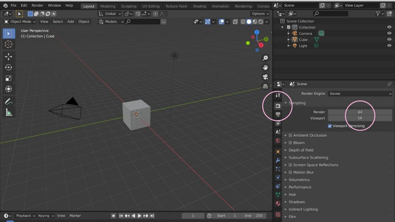Screen dimensions: 395x222
Task: Open the File menu
Action: (14, 5)
